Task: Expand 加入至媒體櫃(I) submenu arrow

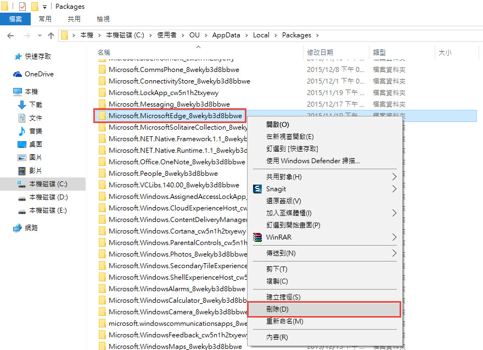Action: [x=394, y=213]
